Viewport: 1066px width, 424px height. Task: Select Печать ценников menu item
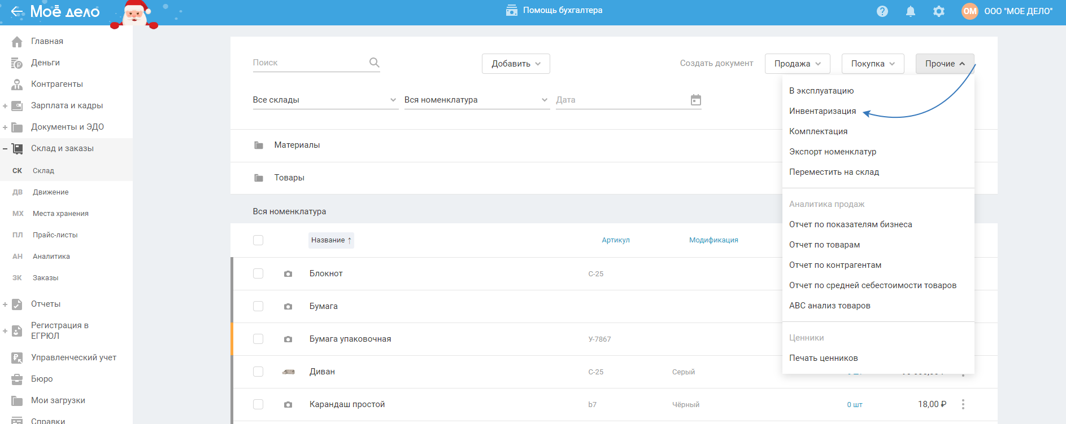pos(823,358)
